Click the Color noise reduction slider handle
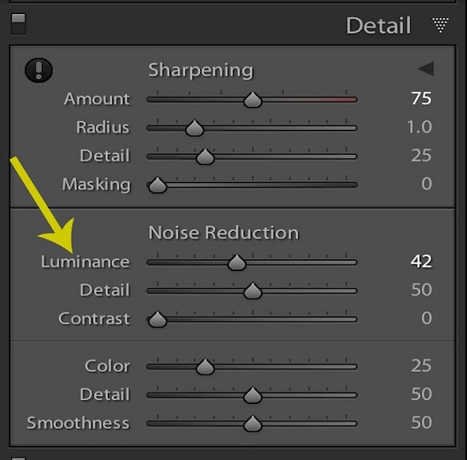Viewport: 467px width, 460px height. tap(205, 367)
